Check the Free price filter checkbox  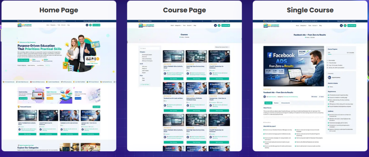(x=141, y=78)
